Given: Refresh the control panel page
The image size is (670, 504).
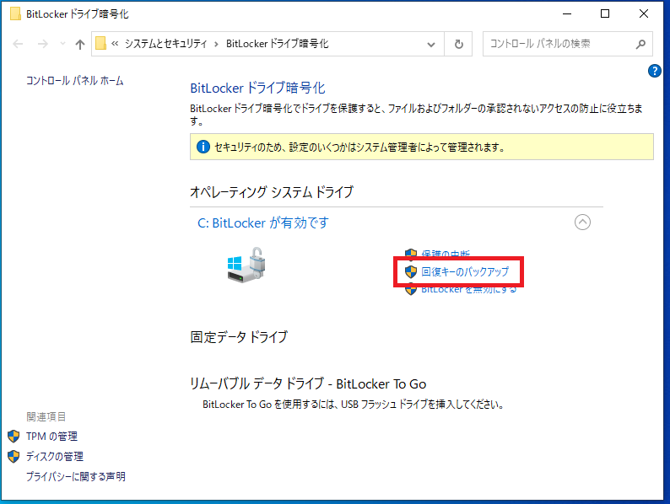Looking at the screenshot, I should point(458,44).
